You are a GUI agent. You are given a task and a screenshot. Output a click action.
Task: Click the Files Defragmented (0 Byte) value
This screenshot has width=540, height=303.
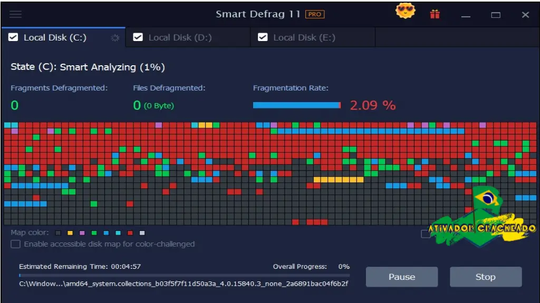[x=153, y=105]
